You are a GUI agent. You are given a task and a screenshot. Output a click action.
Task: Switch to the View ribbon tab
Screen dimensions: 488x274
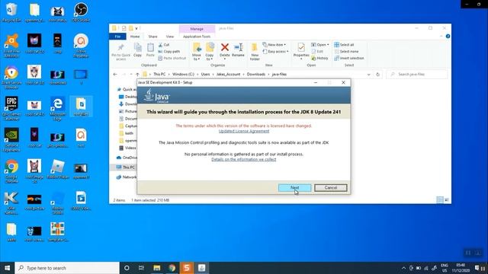tap(170, 37)
